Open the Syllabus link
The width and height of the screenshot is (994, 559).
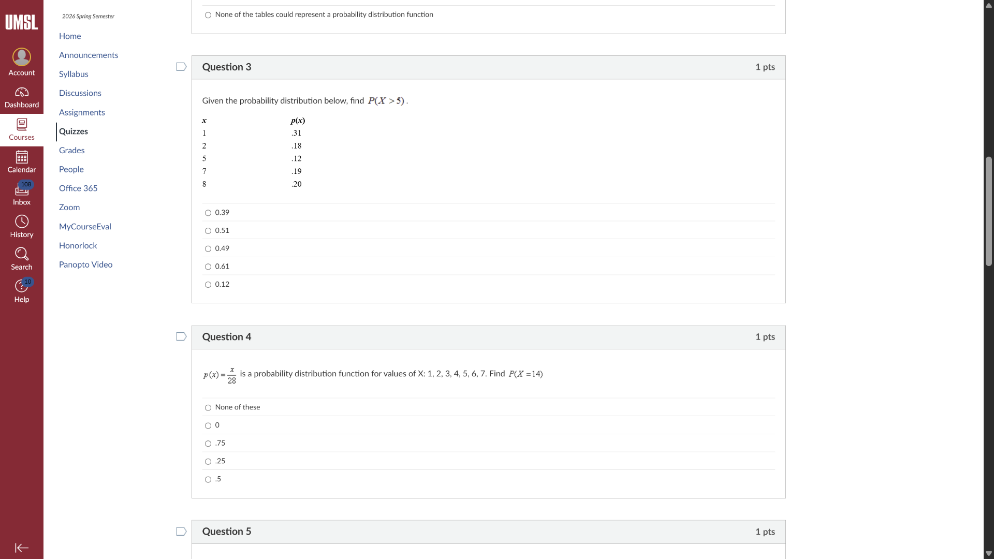[x=74, y=74]
